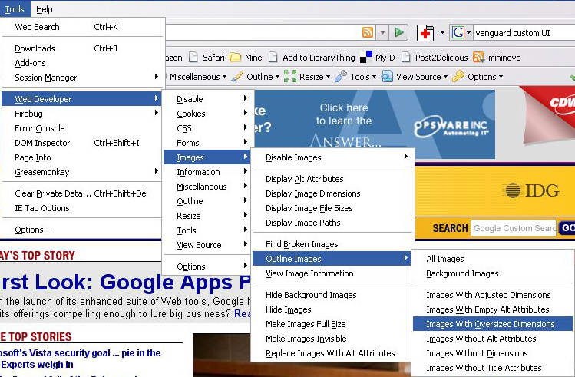Click the orange RSS feed icon in address bar
This screenshot has height=377, width=575.
point(368,32)
